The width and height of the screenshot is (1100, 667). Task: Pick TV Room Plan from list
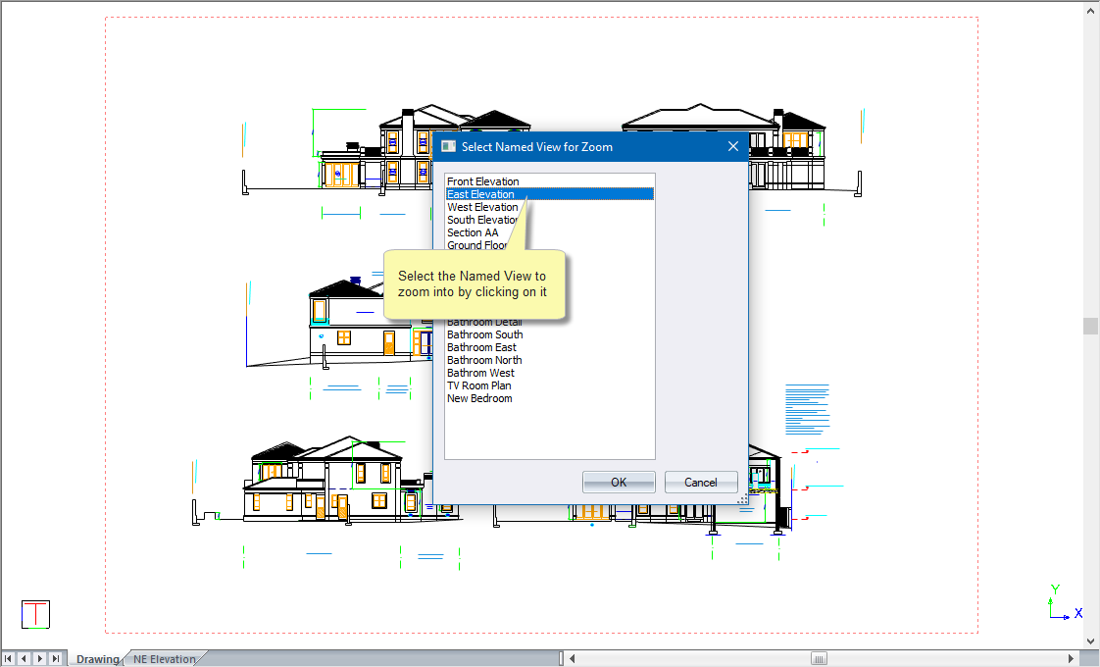478,385
